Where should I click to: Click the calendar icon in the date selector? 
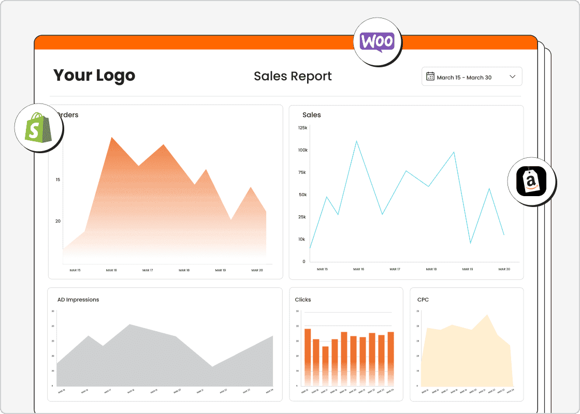tap(430, 76)
